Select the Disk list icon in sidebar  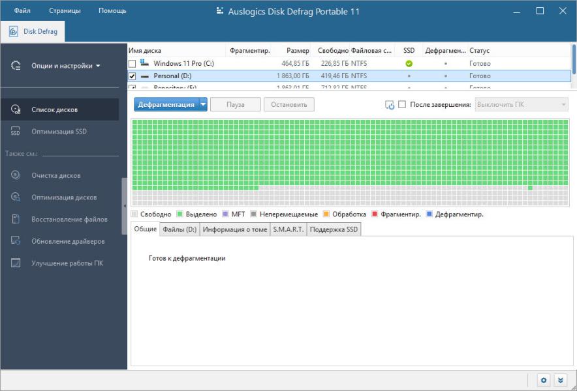point(16,109)
